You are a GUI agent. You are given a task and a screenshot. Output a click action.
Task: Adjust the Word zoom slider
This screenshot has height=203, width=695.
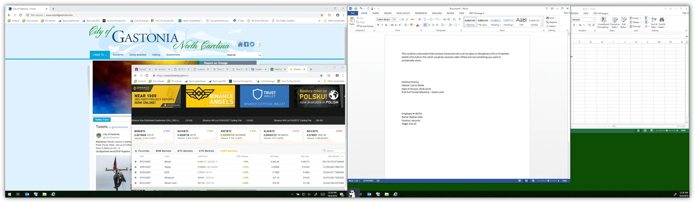coord(548,181)
